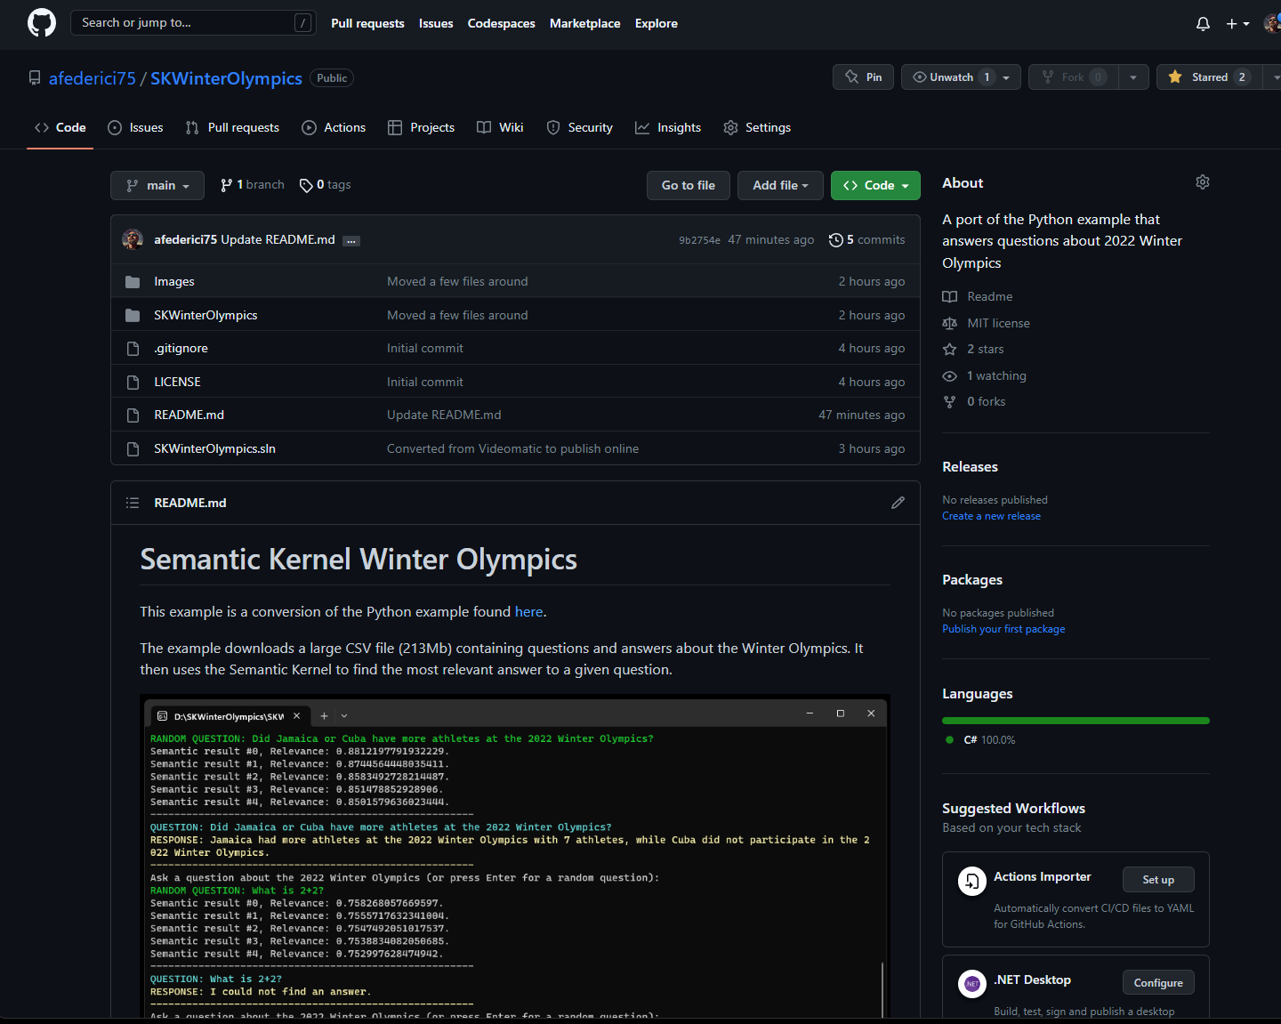The height and width of the screenshot is (1024, 1281).
Task: Click the eye icon beside 1 watching
Action: (x=950, y=376)
